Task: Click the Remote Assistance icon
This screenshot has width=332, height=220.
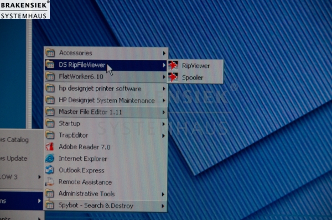Action: [50, 182]
